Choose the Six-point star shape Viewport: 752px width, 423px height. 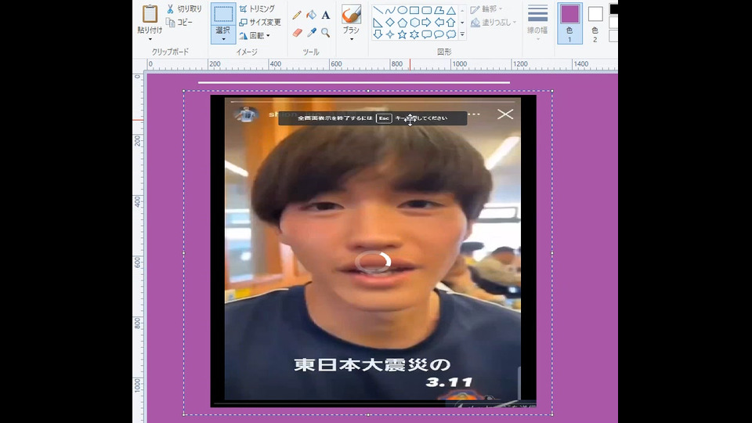pyautogui.click(x=414, y=34)
